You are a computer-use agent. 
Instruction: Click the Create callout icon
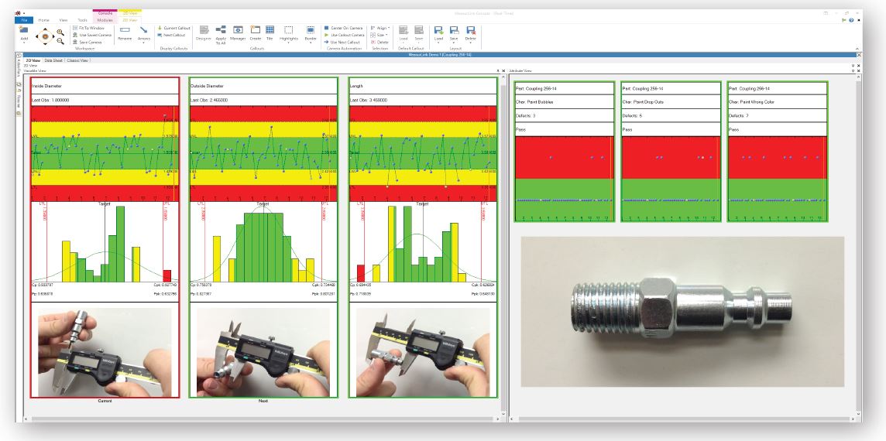256,32
